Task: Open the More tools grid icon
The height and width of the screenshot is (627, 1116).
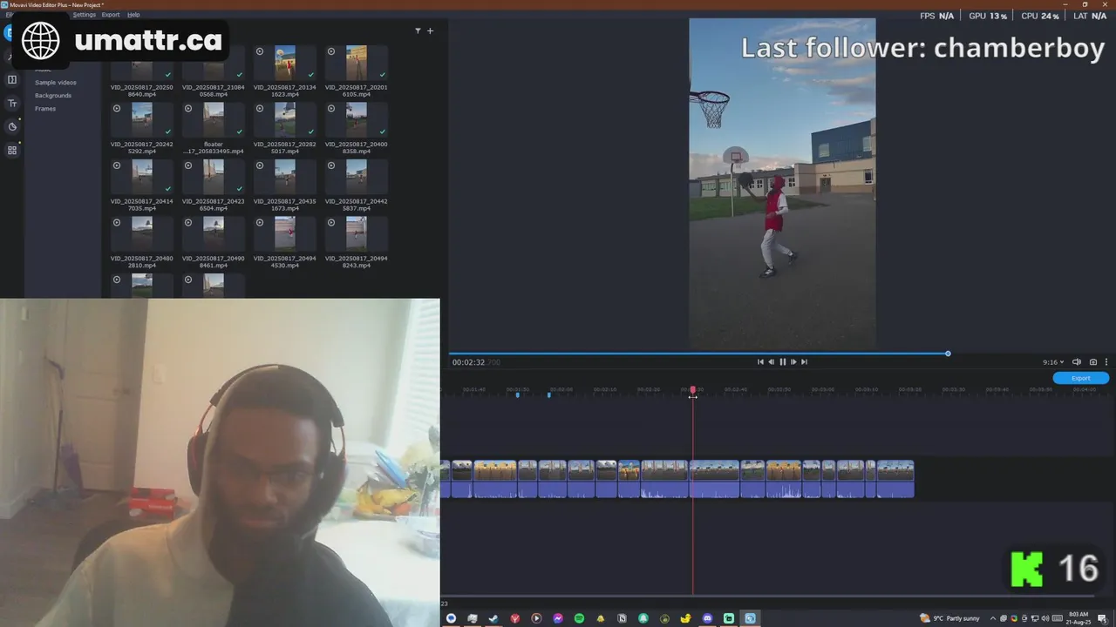Action: tap(12, 150)
